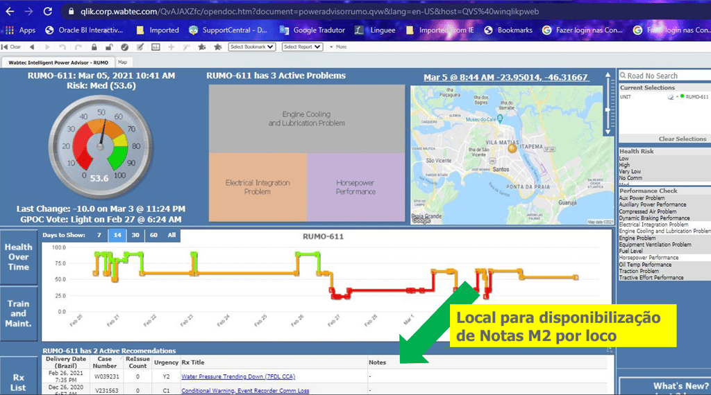
Task: Click the magnifier icon in Road No Search
Action: (x=623, y=76)
